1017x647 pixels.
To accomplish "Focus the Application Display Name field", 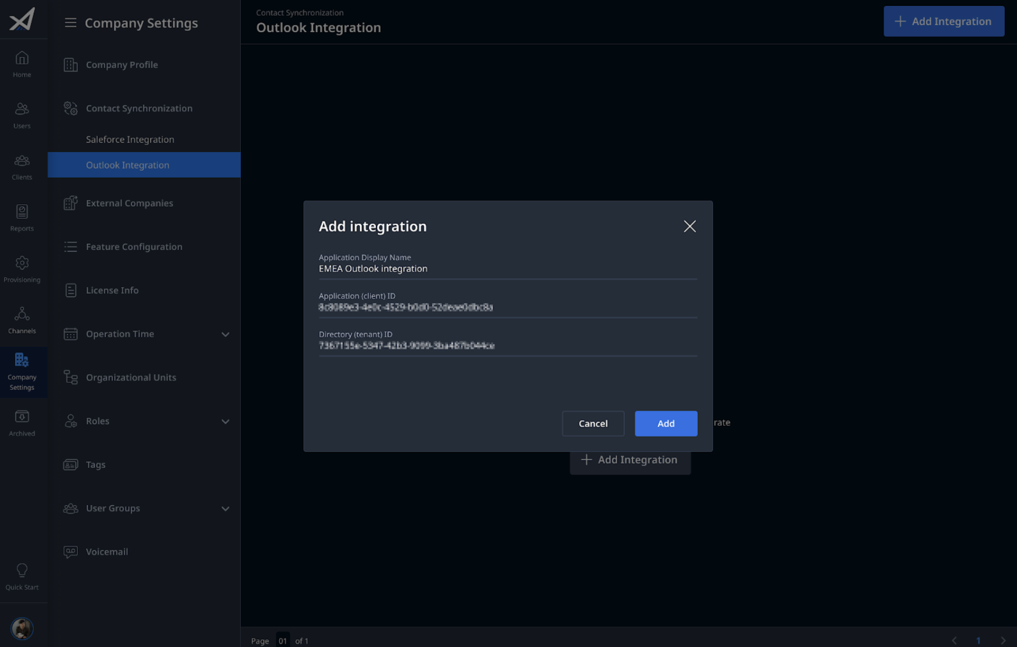I will pyautogui.click(x=507, y=266).
